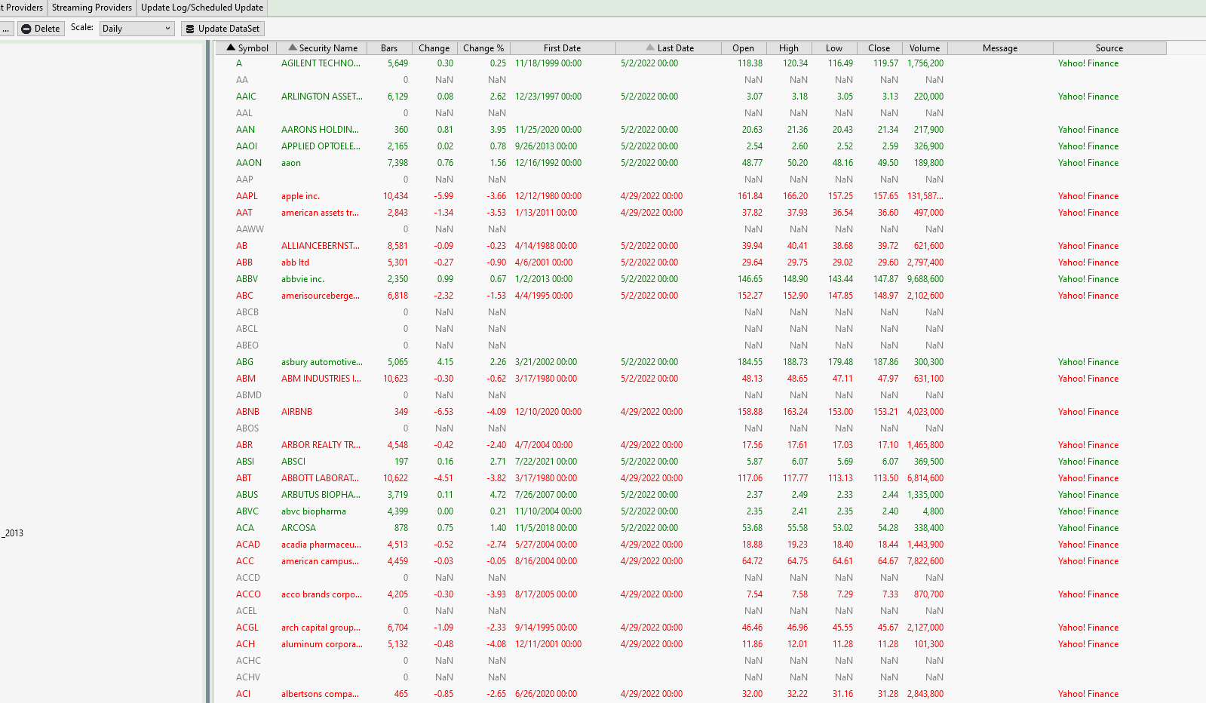
Task: Click the abbvie inc. security name
Action: tap(302, 279)
